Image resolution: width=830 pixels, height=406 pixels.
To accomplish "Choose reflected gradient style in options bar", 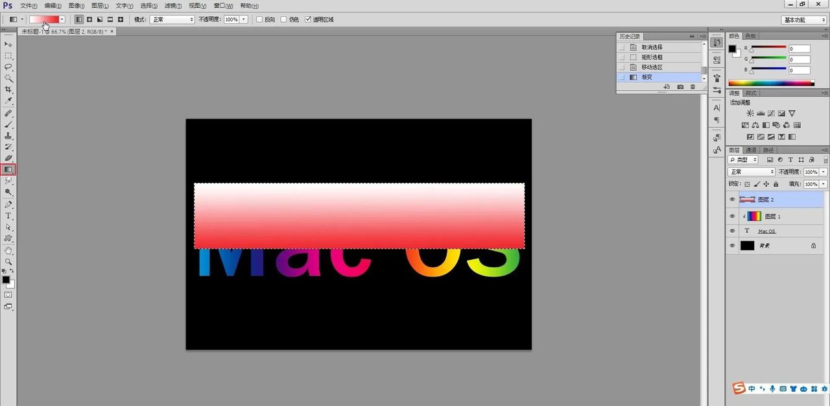I will click(x=110, y=19).
